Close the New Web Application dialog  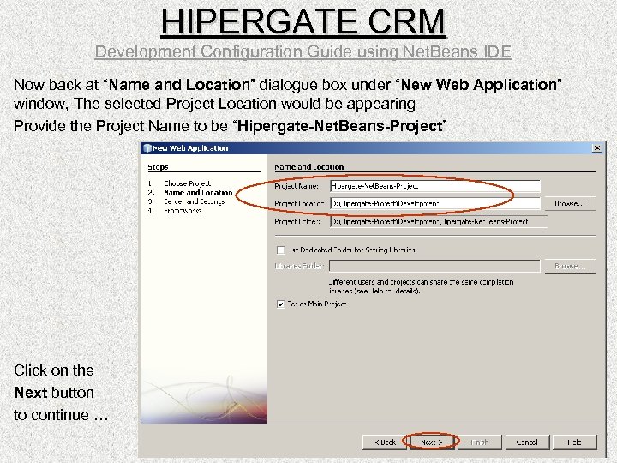[x=597, y=148]
